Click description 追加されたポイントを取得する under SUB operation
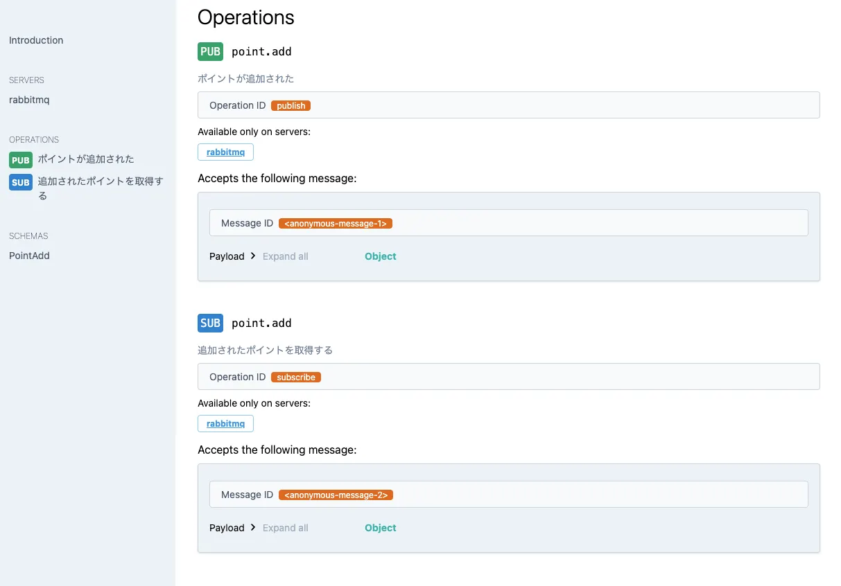Viewport: 841px width, 586px height. (265, 350)
